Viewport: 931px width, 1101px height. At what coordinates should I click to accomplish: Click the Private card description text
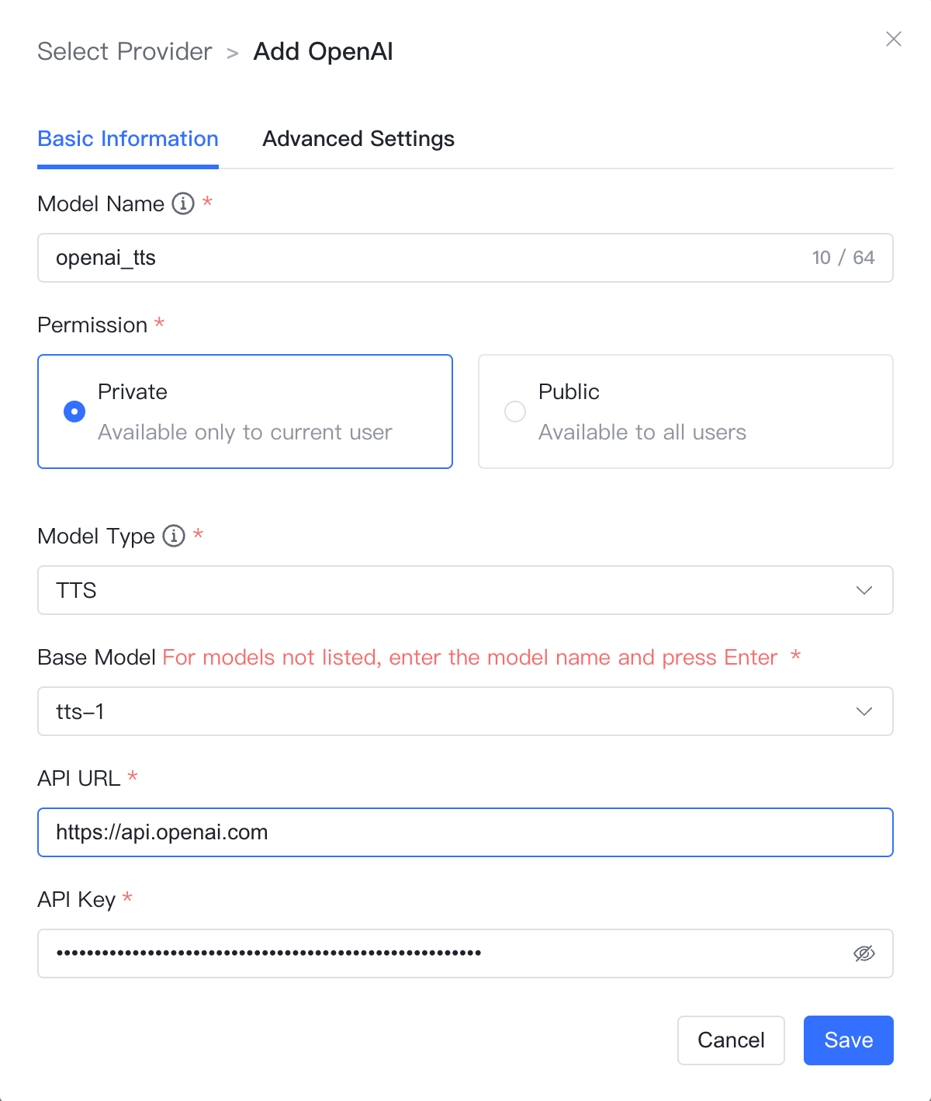(x=245, y=432)
